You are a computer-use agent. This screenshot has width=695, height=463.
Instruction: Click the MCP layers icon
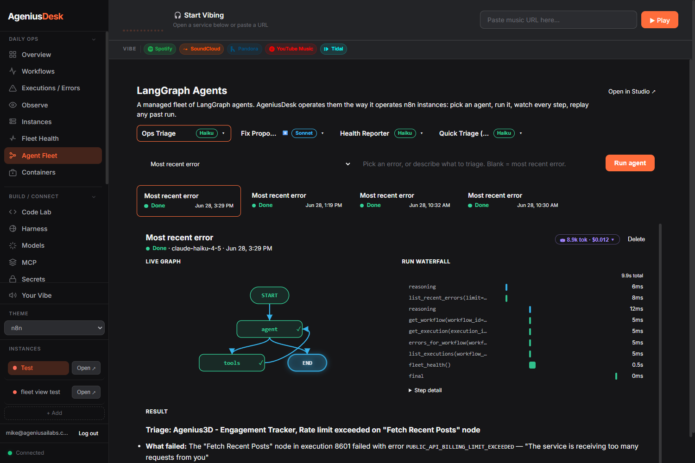(13, 263)
